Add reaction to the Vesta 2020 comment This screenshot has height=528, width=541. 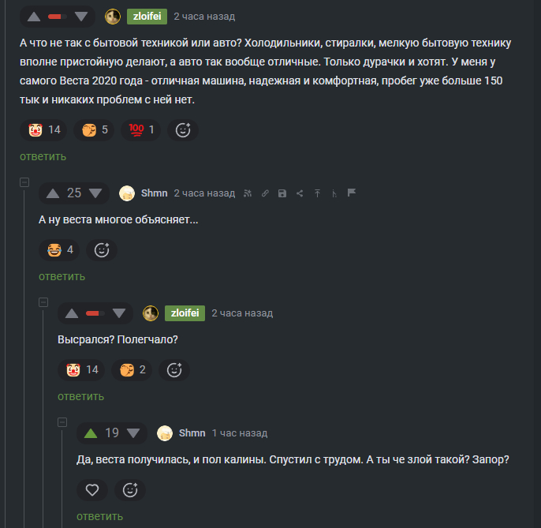point(183,130)
